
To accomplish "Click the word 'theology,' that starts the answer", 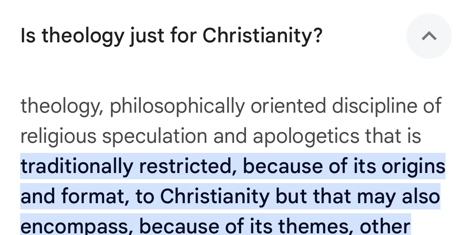I will click(62, 106).
